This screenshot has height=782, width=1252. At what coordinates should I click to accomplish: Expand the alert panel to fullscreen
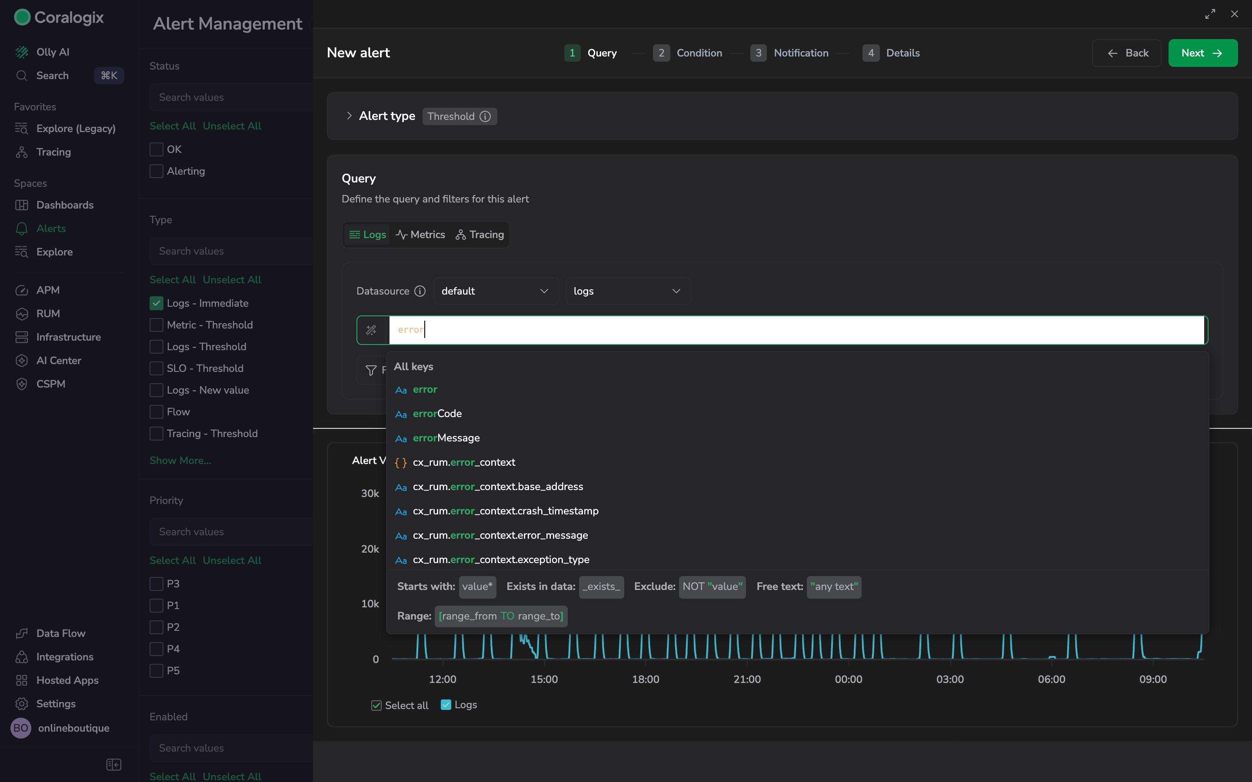pos(1210,14)
